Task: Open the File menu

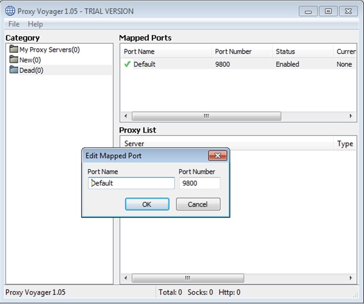Action: pyautogui.click(x=14, y=24)
